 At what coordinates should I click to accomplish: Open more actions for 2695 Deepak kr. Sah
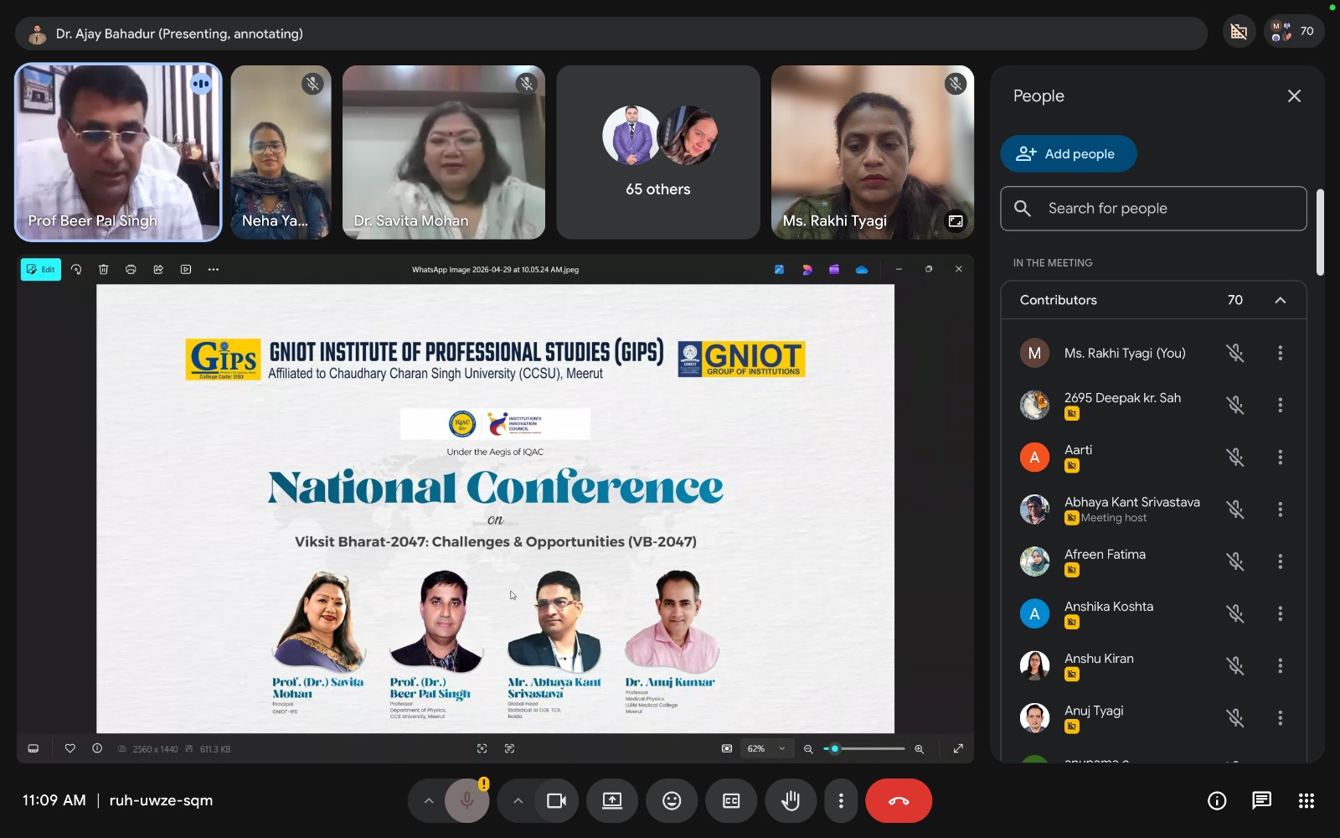(1281, 406)
